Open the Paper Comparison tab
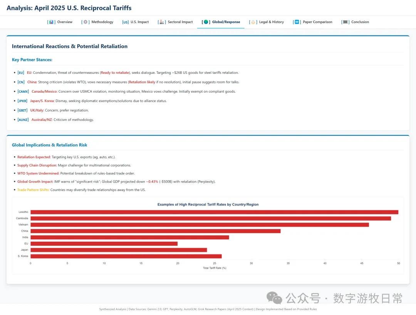The width and height of the screenshot is (416, 315). (317, 22)
